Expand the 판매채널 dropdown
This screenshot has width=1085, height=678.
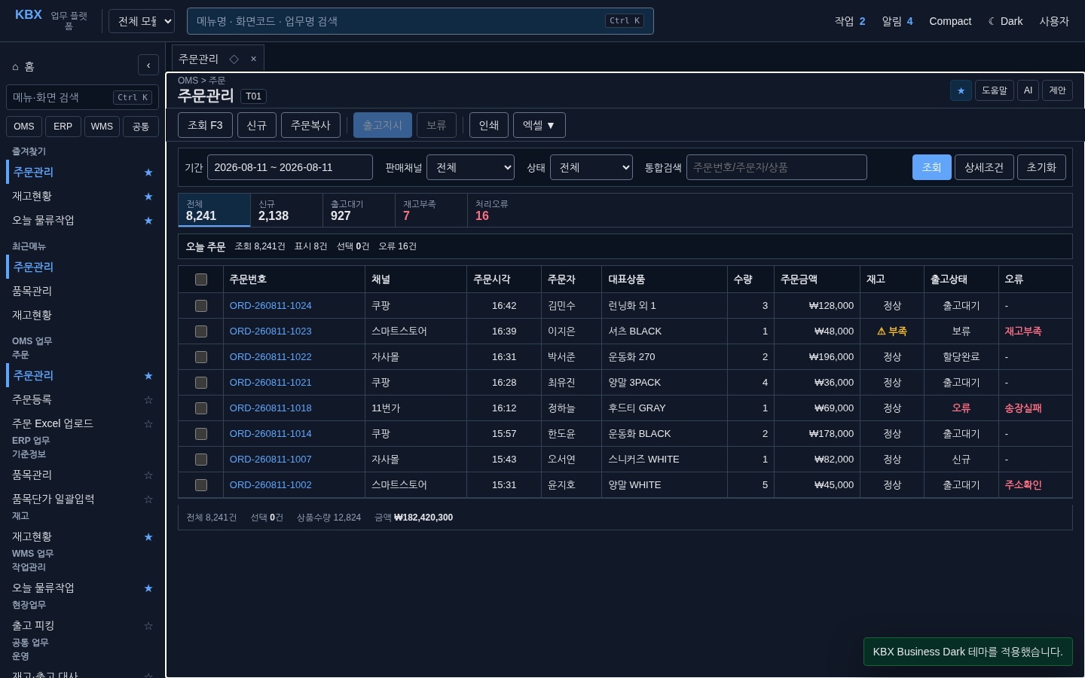(470, 167)
